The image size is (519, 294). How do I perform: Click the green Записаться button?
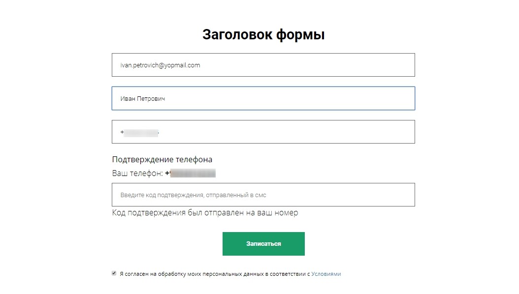coord(263,244)
